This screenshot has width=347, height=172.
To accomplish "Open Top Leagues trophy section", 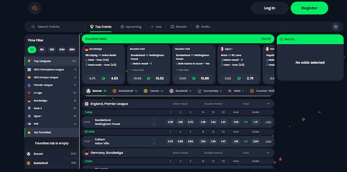I will [x=51, y=61].
